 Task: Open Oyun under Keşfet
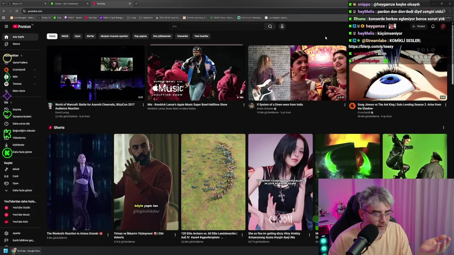pos(21,183)
